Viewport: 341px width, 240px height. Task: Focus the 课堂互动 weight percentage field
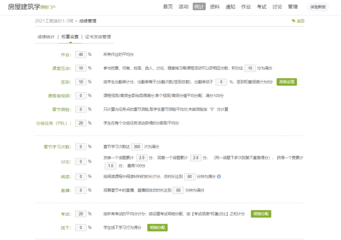tap(81, 68)
